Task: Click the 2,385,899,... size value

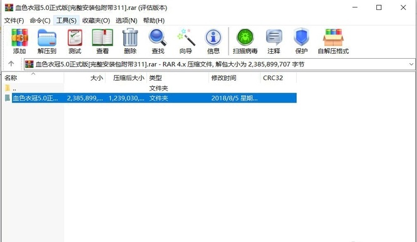Action: [x=85, y=98]
